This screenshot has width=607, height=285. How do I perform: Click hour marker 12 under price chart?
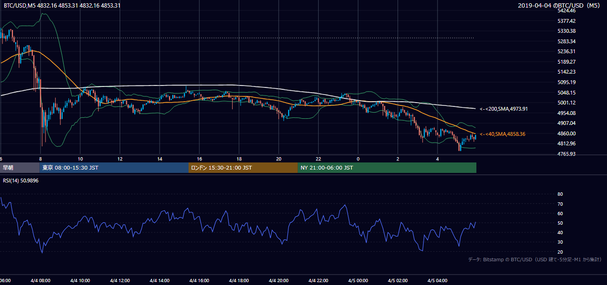click(120, 159)
